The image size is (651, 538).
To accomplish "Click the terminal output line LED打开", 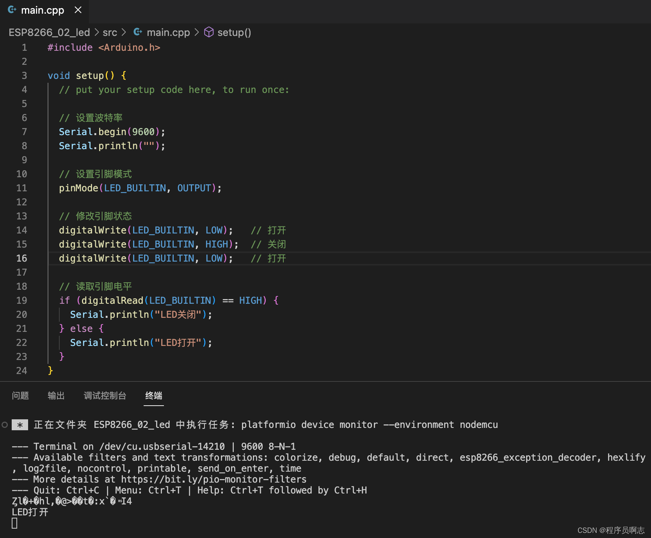I will click(30, 512).
